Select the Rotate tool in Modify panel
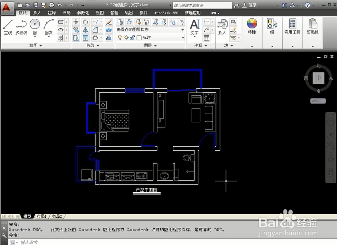This screenshot has height=245, width=337. pyautogui.click(x=85, y=22)
